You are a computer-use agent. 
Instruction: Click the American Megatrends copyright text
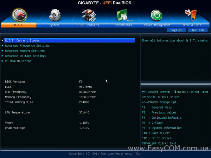click(x=105, y=153)
